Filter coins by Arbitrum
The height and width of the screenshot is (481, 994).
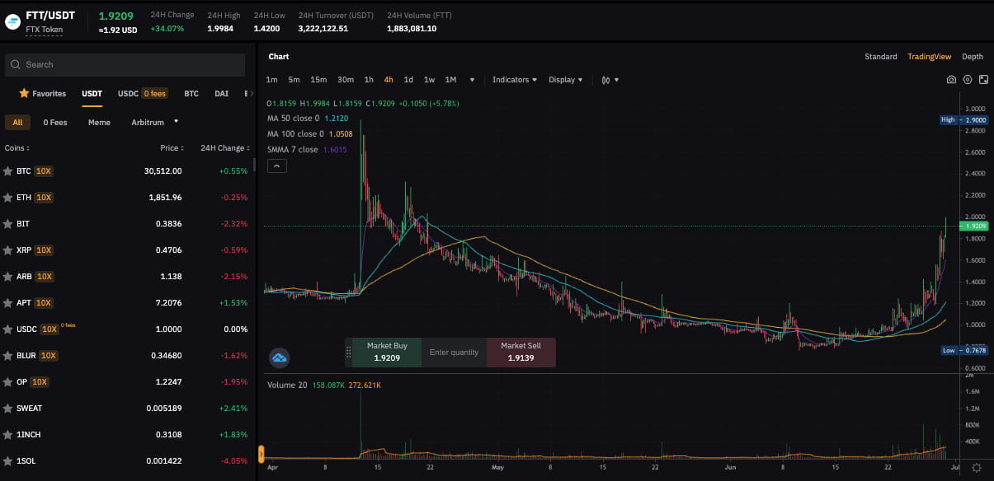(148, 122)
